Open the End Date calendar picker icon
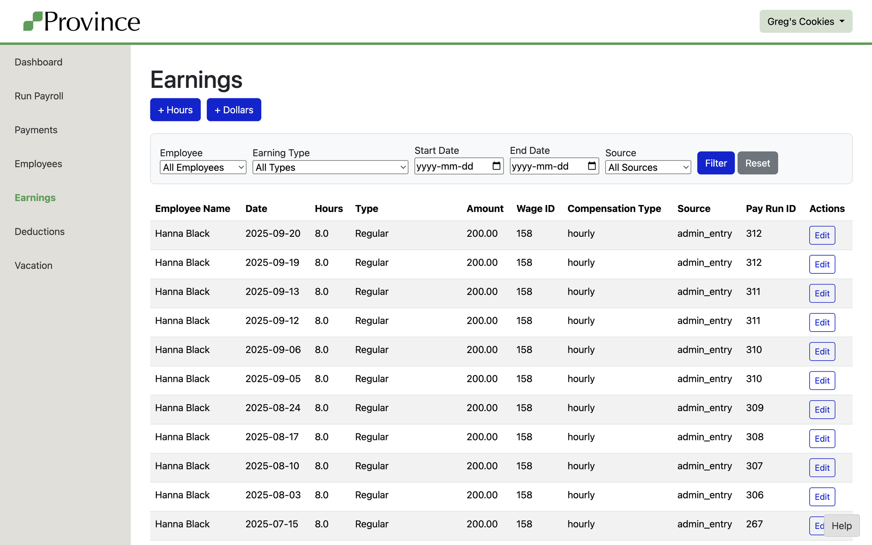 (x=592, y=166)
